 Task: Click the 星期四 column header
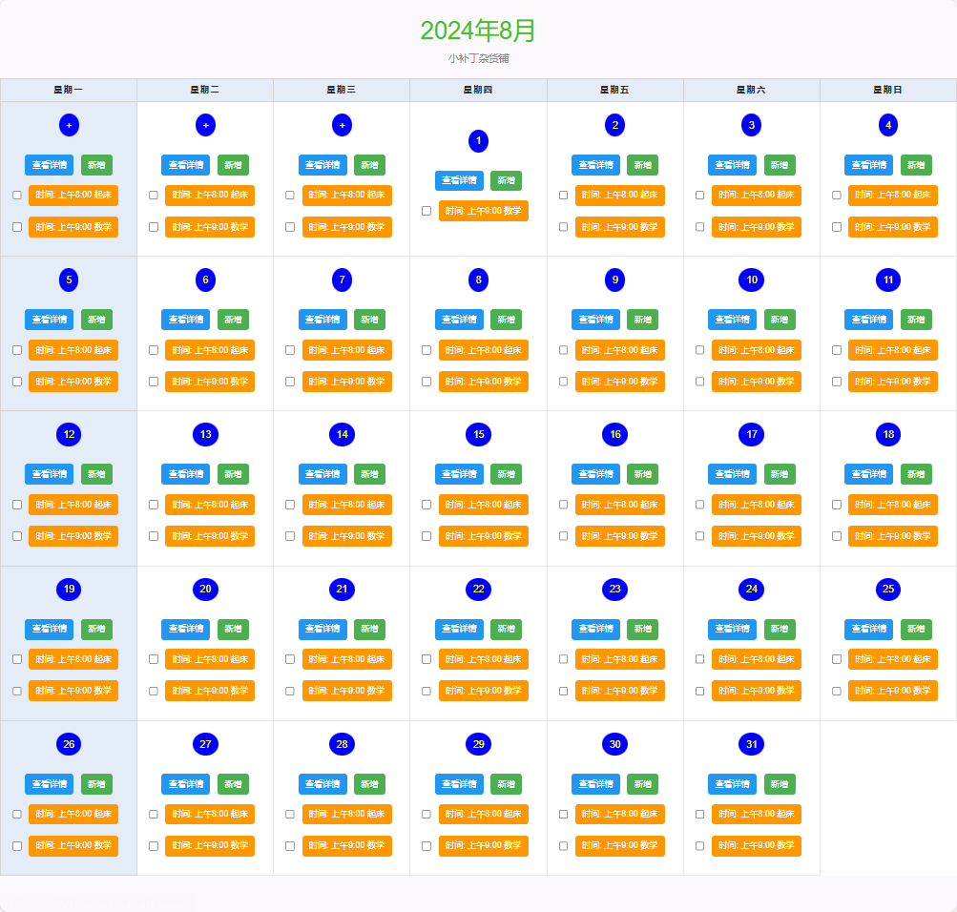click(479, 90)
